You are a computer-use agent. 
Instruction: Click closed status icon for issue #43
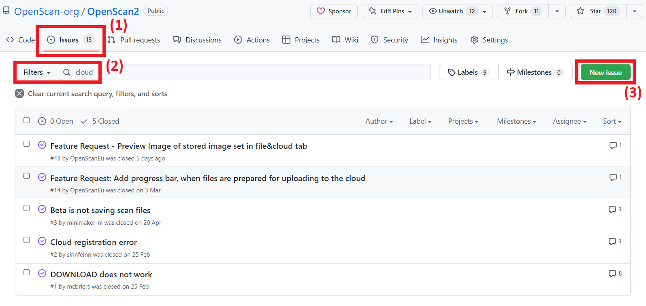click(x=42, y=145)
